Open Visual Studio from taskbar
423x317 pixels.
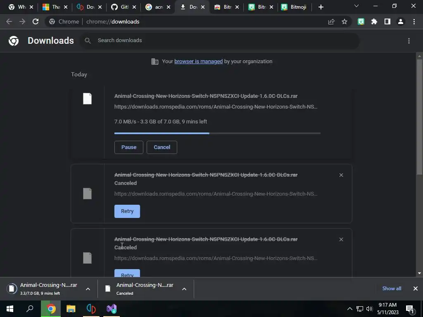112,309
